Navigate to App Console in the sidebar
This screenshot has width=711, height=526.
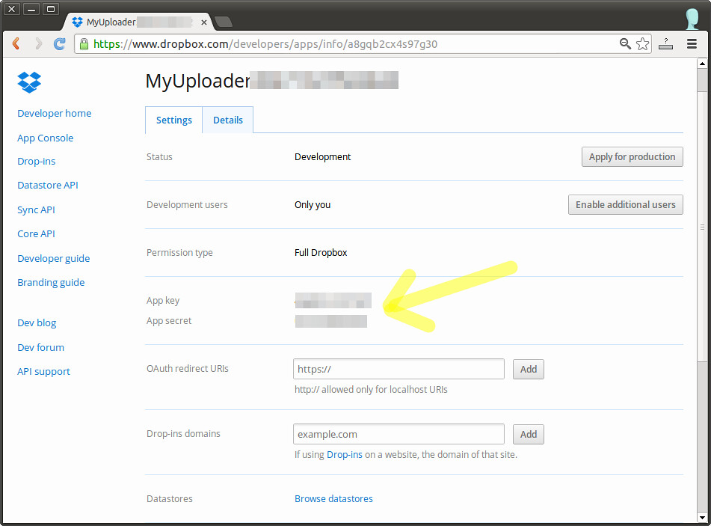[x=45, y=138]
